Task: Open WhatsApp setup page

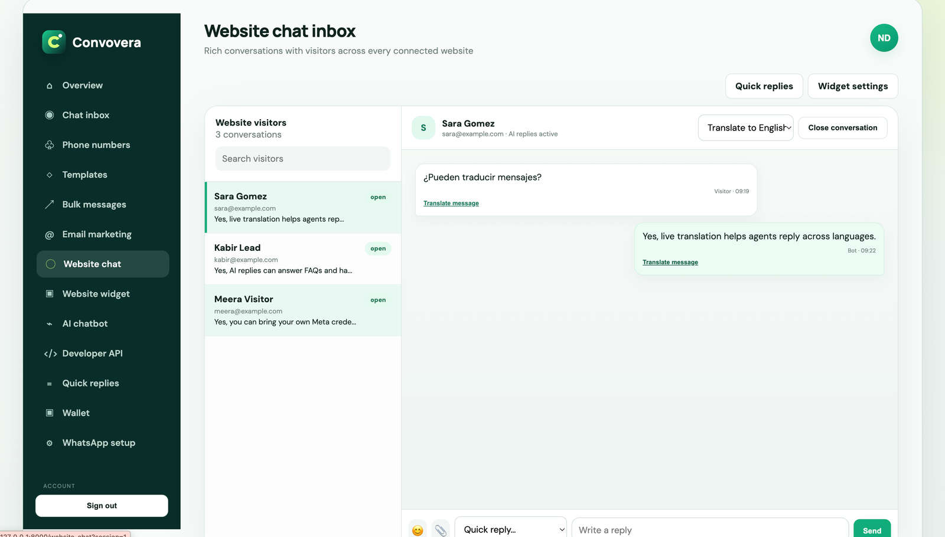Action: tap(103, 443)
